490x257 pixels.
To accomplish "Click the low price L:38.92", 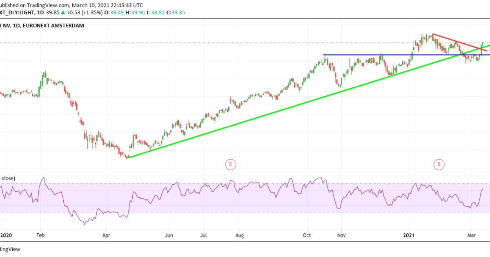I will pos(156,13).
